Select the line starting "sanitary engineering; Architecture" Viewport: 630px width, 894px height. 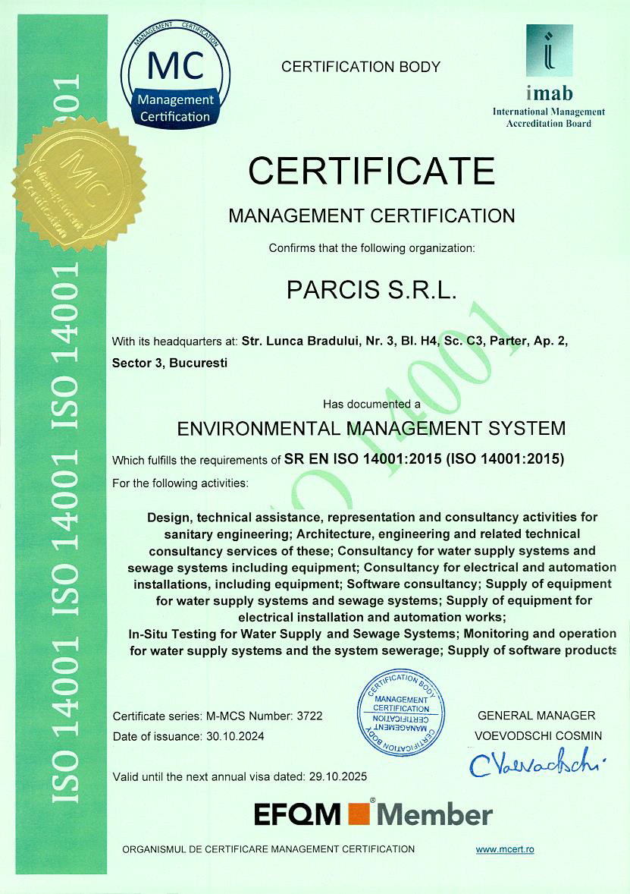pos(372,534)
